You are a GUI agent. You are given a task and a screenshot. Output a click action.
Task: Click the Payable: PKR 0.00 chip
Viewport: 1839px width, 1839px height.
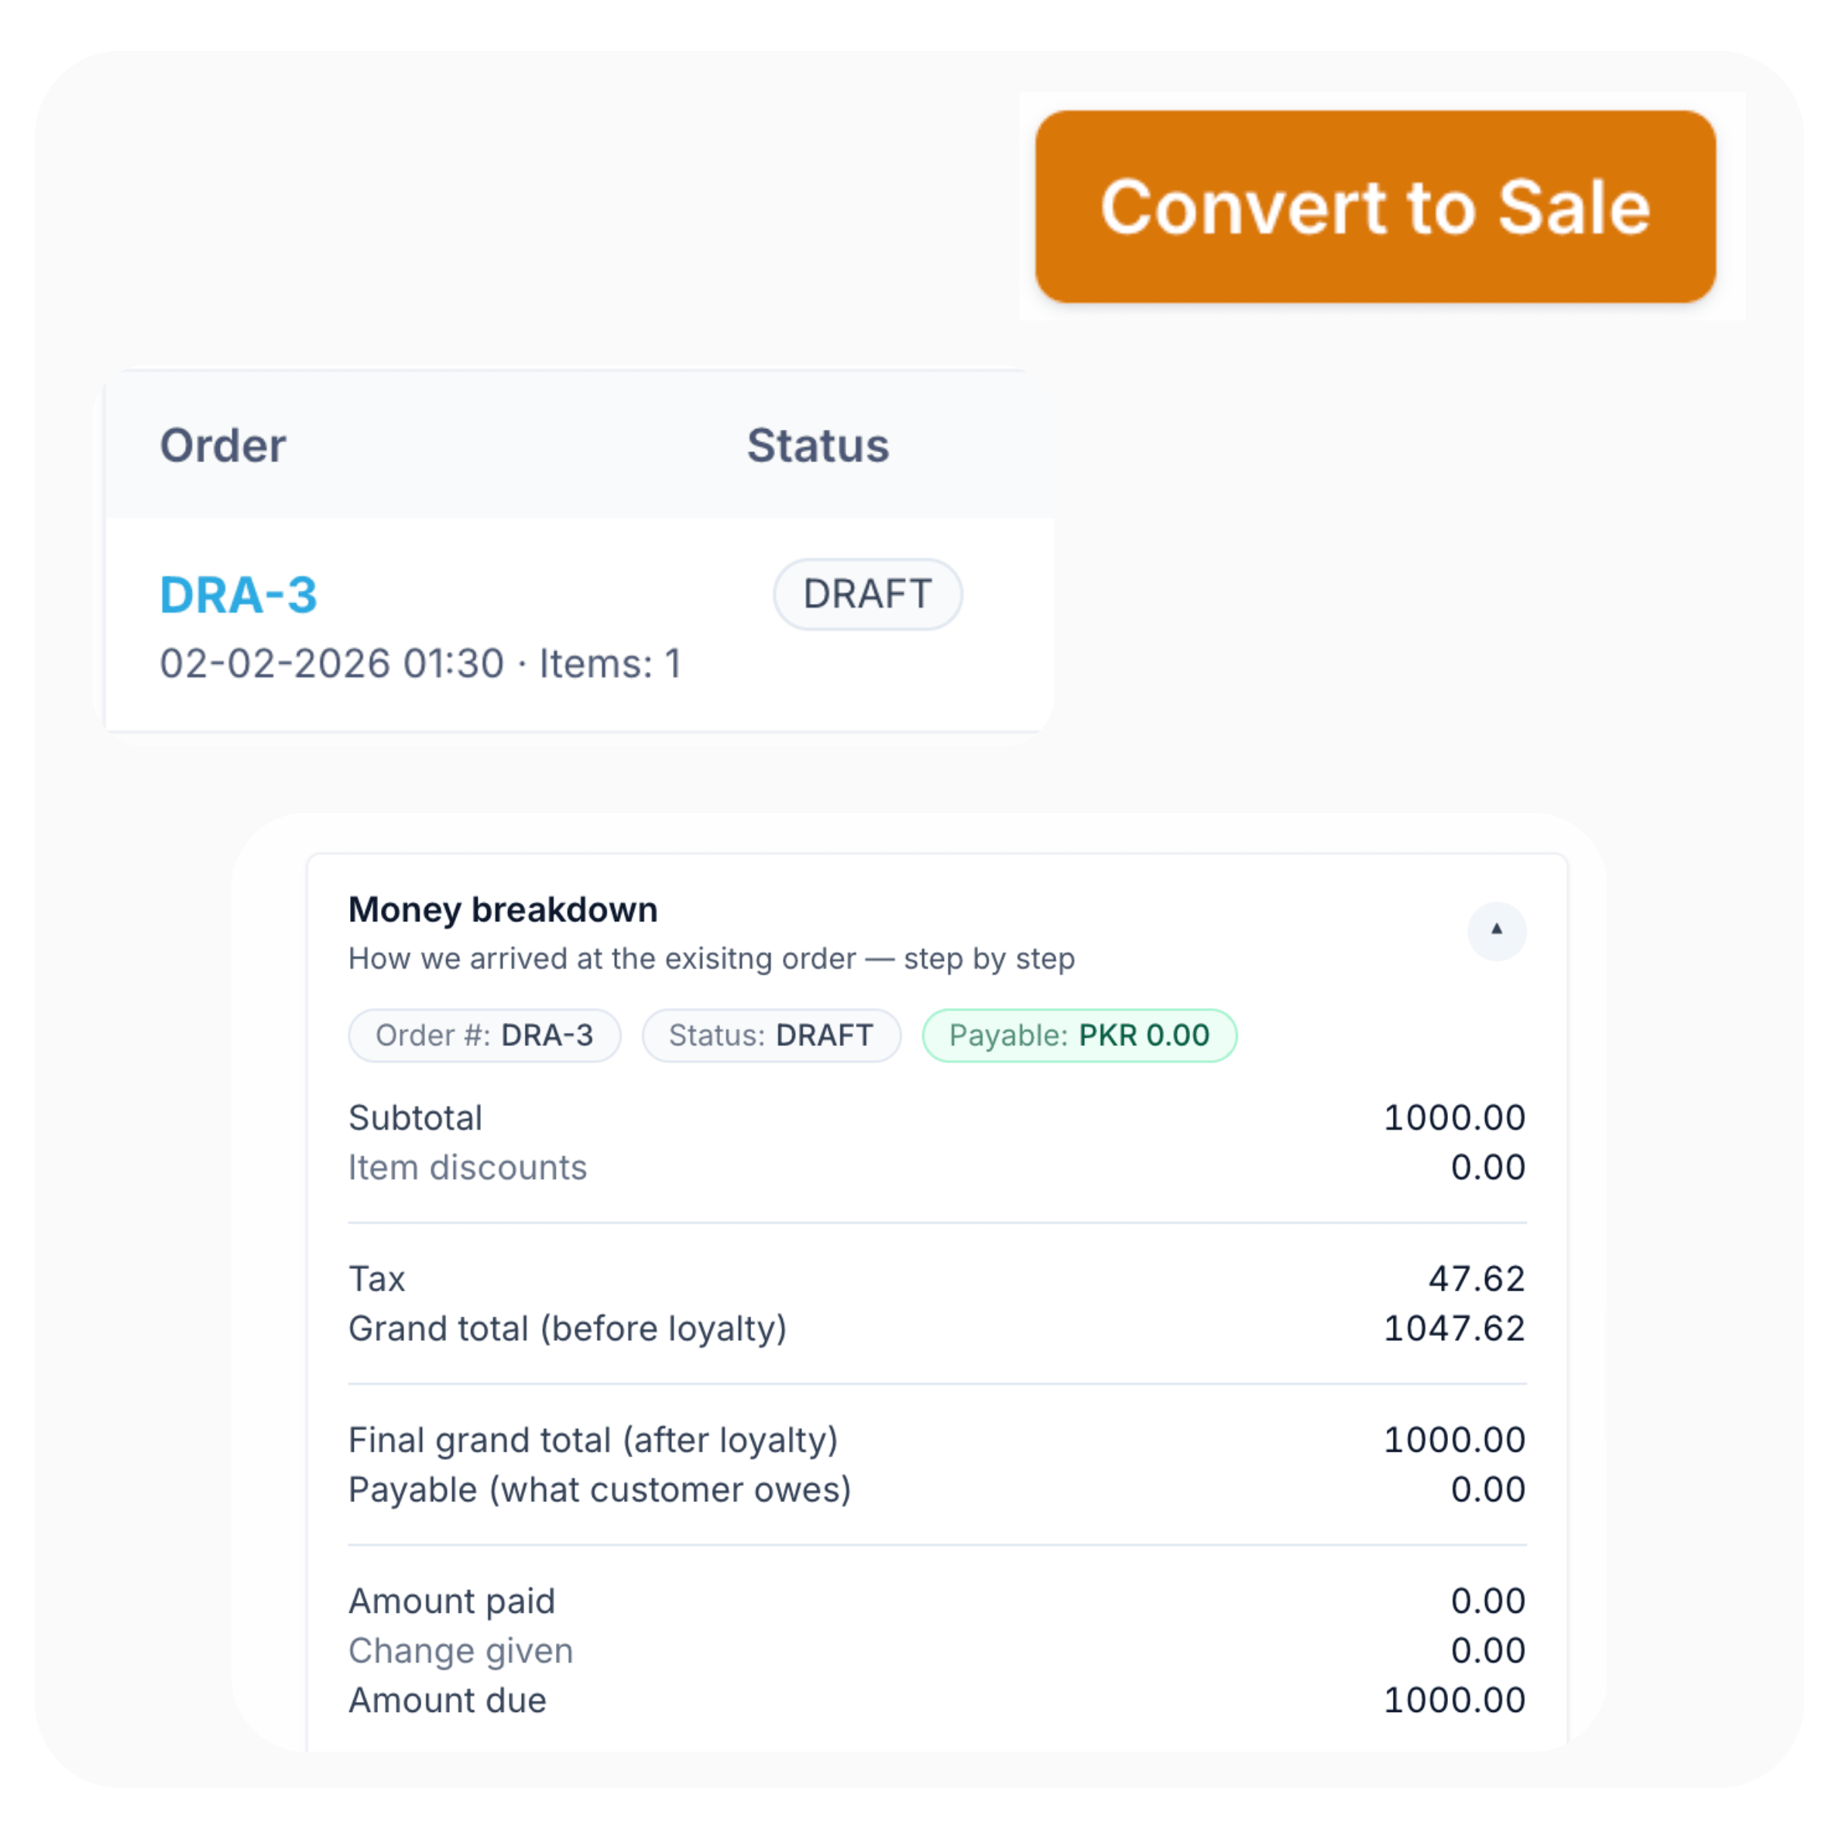pyautogui.click(x=1079, y=1034)
